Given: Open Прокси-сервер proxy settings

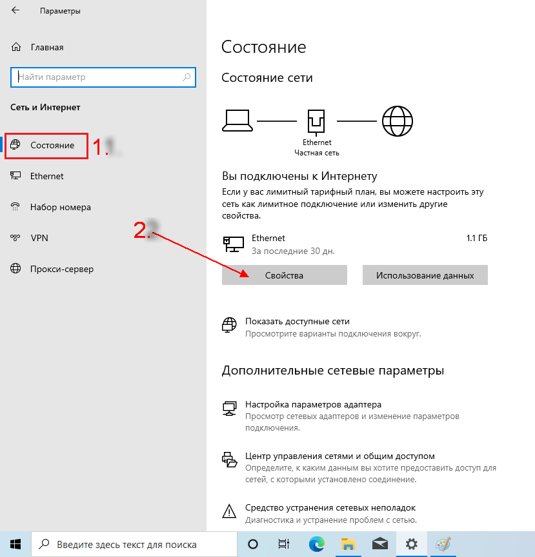Looking at the screenshot, I should [61, 269].
